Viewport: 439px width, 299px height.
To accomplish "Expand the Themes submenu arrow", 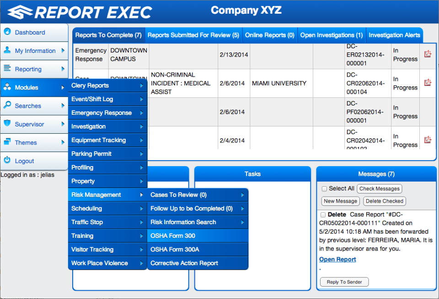I will [63, 142].
